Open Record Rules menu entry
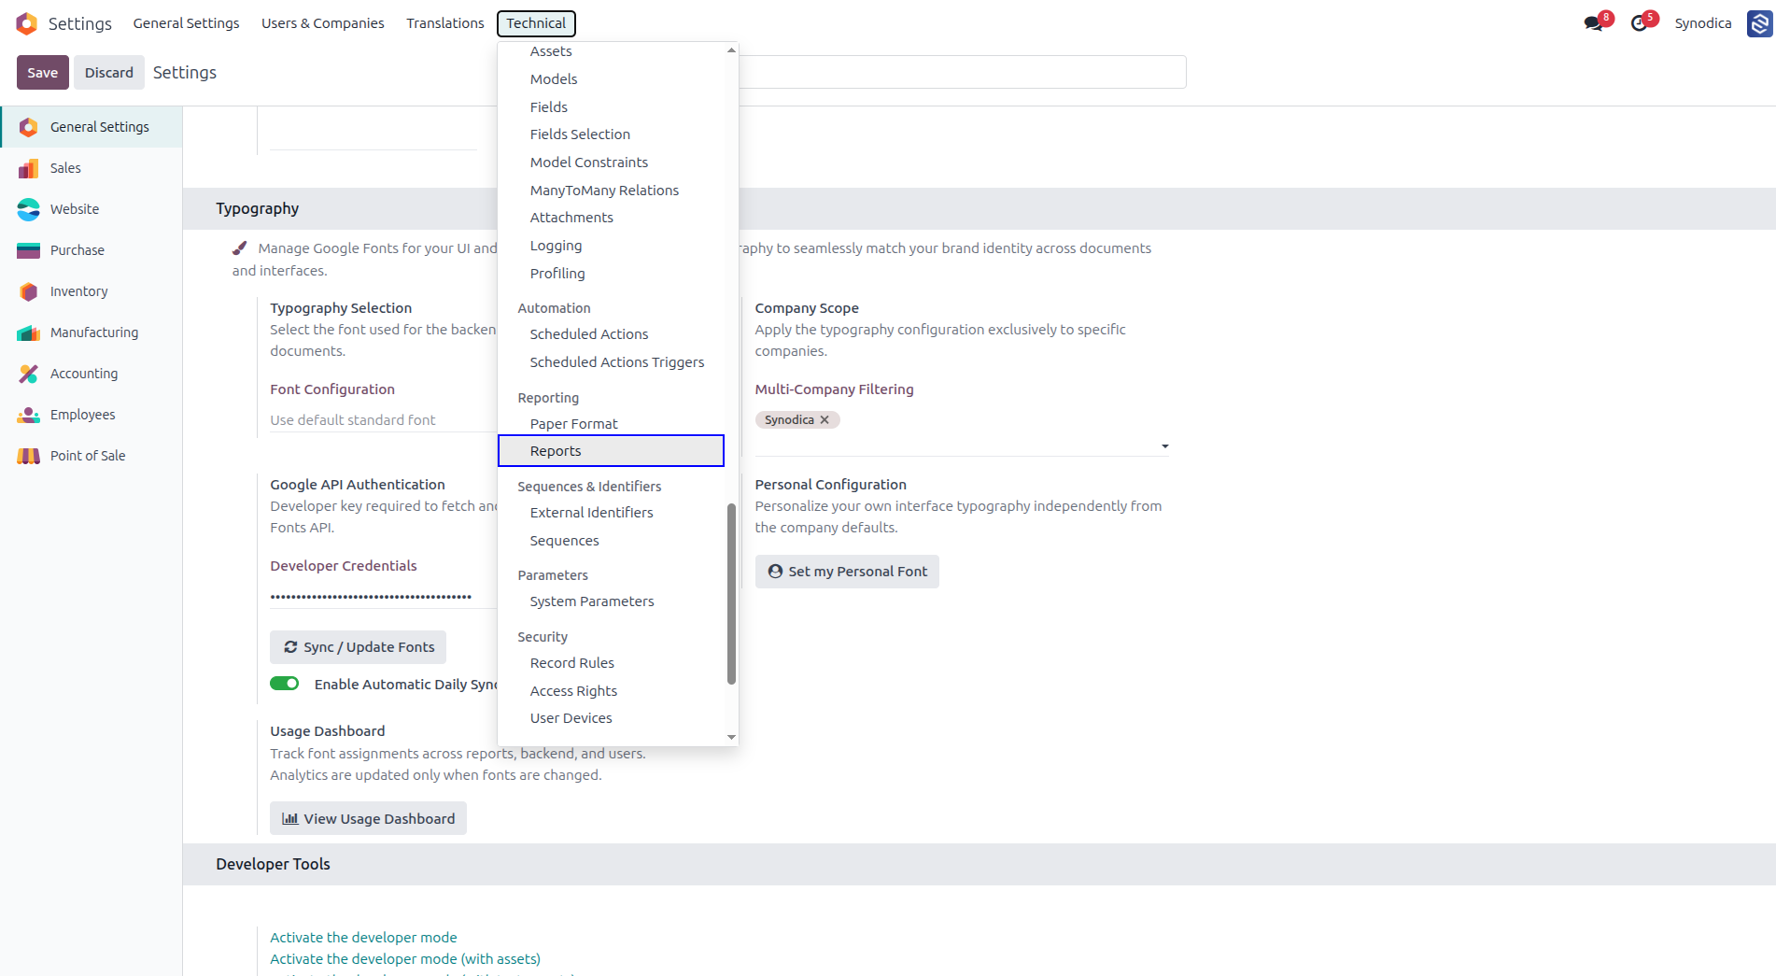The width and height of the screenshot is (1776, 976). point(611,663)
